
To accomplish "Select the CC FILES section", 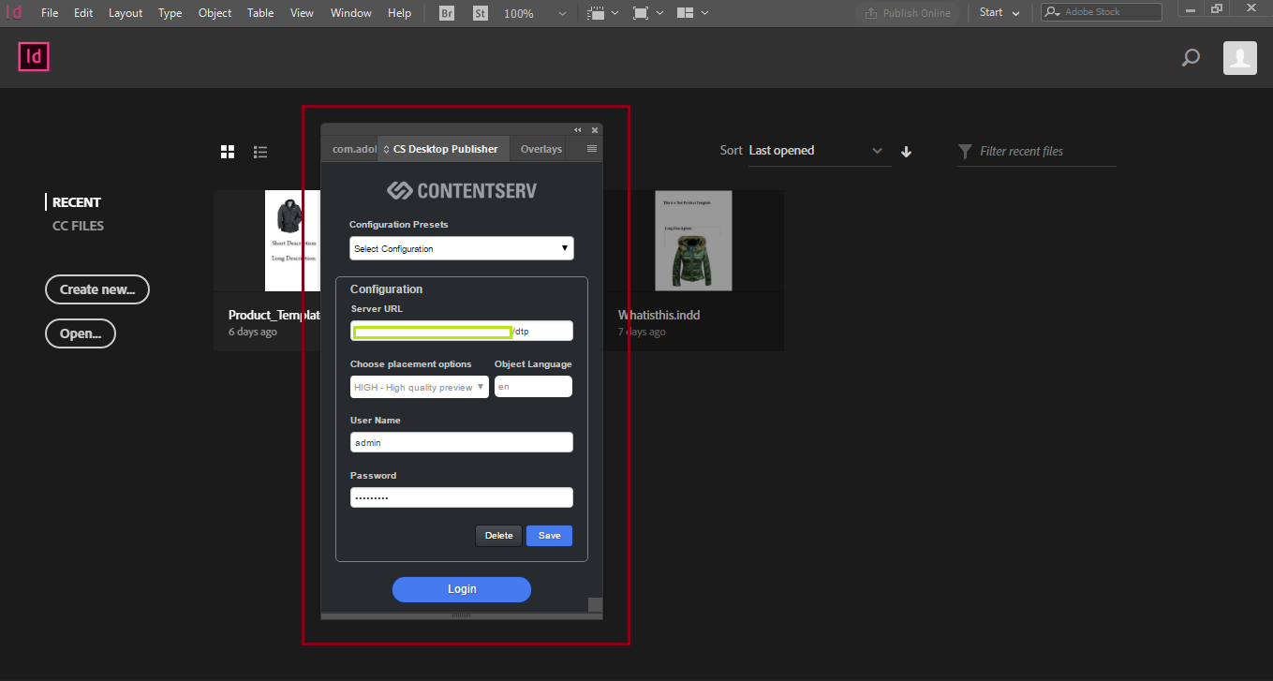I will (x=78, y=226).
